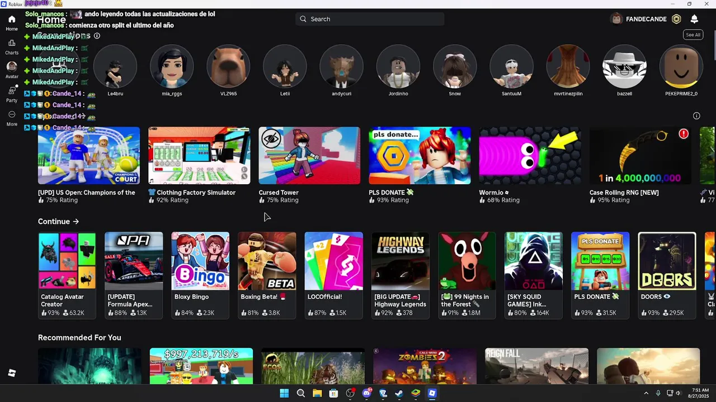
Task: Click the Search input field
Action: [370, 19]
